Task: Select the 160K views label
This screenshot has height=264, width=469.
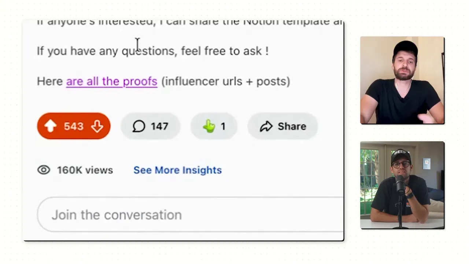Action: 85,170
